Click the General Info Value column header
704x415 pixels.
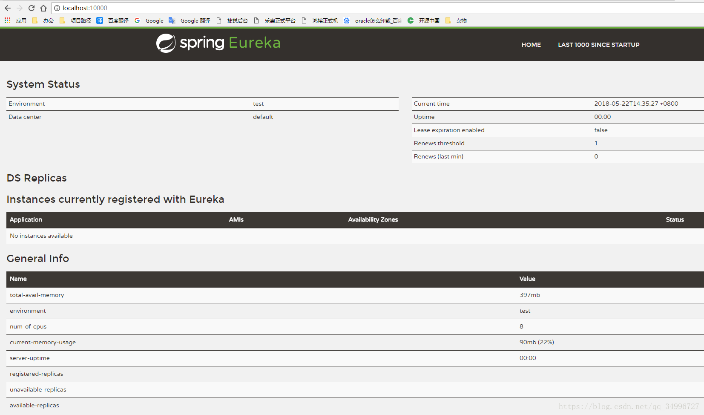click(527, 279)
